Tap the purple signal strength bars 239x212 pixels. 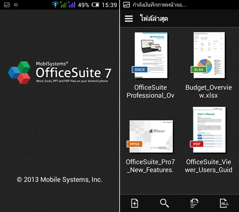pos(72,4)
